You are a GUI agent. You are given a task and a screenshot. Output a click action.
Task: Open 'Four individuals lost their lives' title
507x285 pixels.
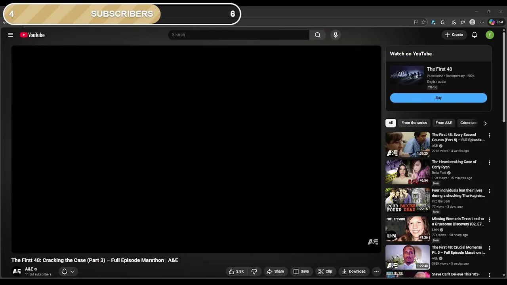(x=458, y=193)
